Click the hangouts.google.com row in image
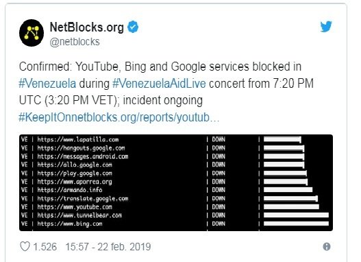The image size is (361, 262). click(175, 148)
